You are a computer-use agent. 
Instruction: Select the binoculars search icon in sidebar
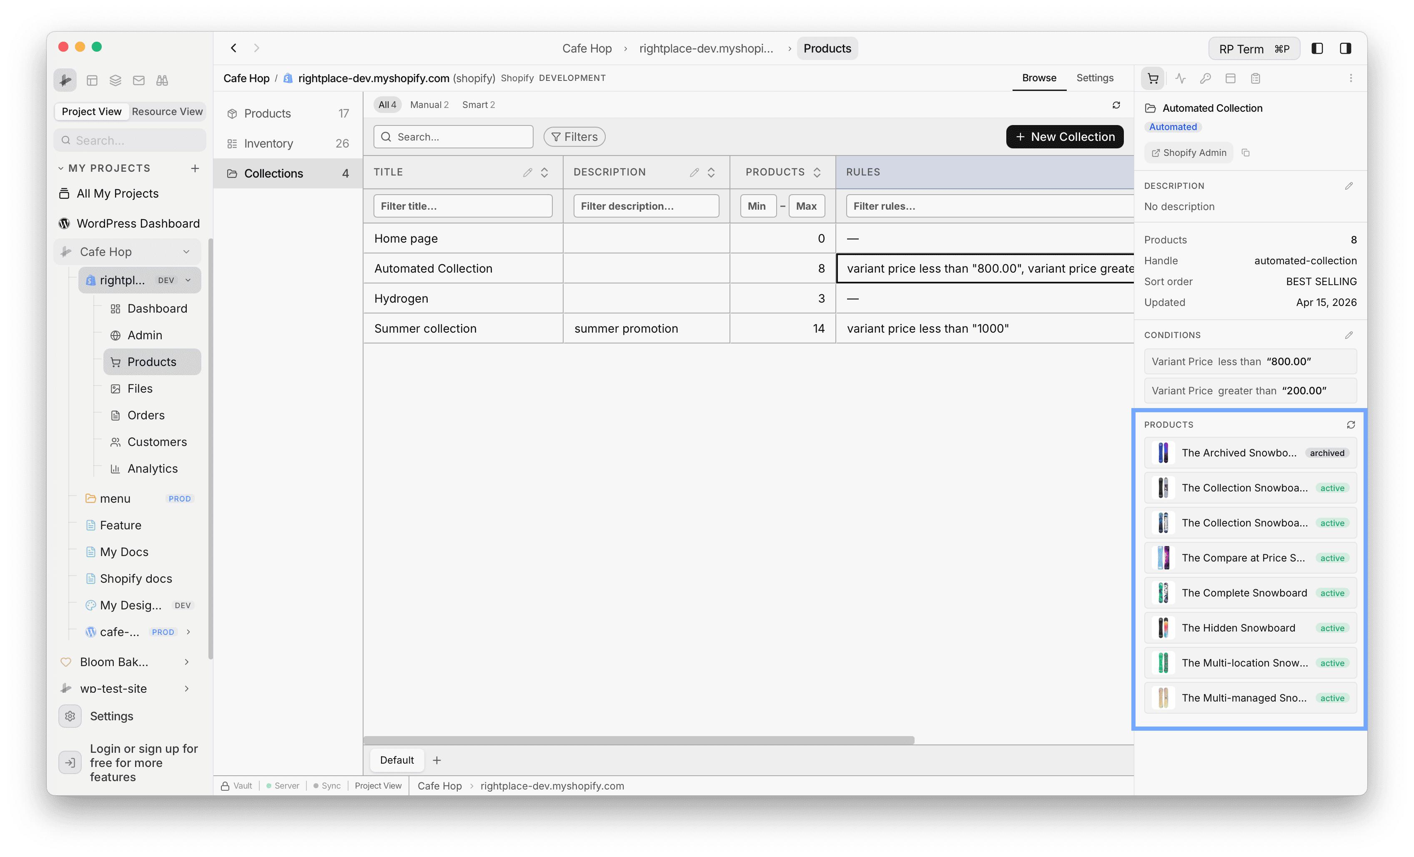click(x=162, y=80)
